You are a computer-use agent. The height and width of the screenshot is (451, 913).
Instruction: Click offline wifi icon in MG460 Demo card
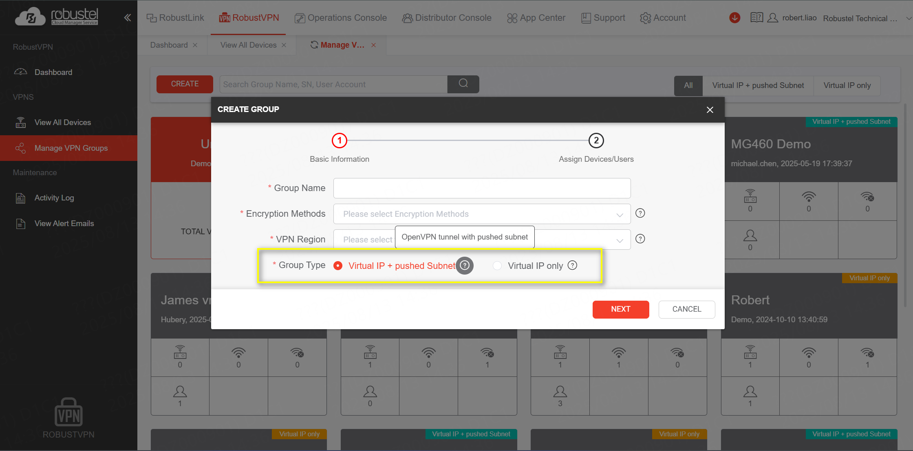pos(867,196)
